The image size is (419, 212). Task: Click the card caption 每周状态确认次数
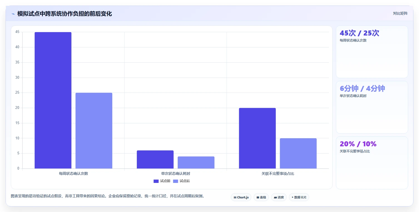tap(353, 40)
